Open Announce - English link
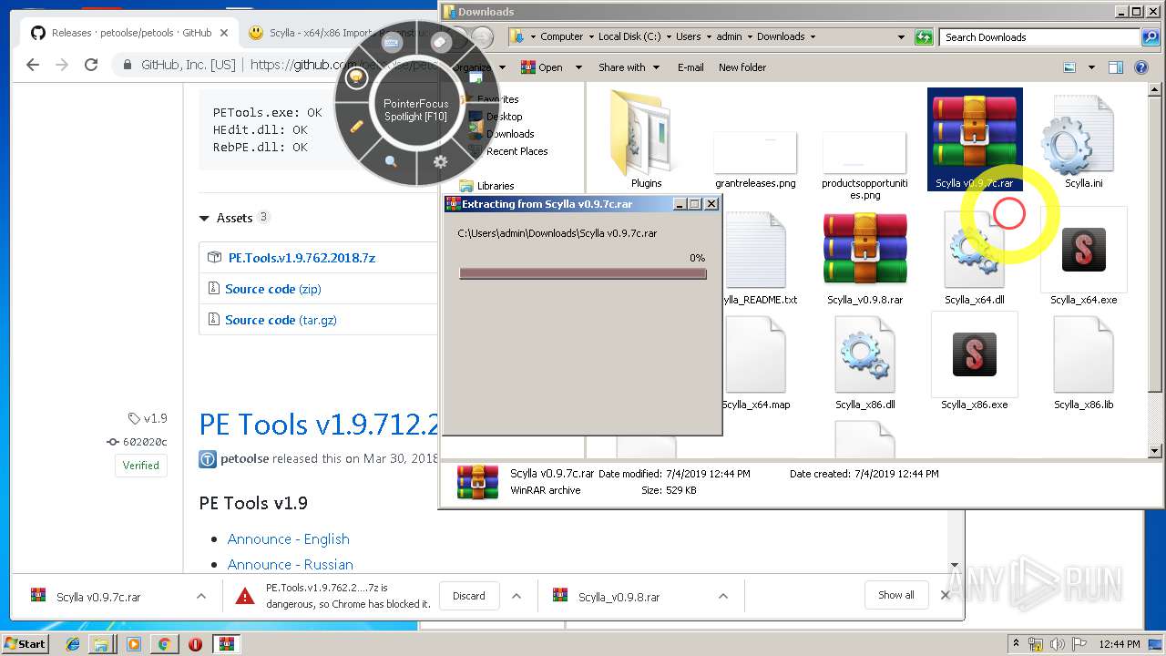This screenshot has height=656, width=1166. [x=289, y=539]
